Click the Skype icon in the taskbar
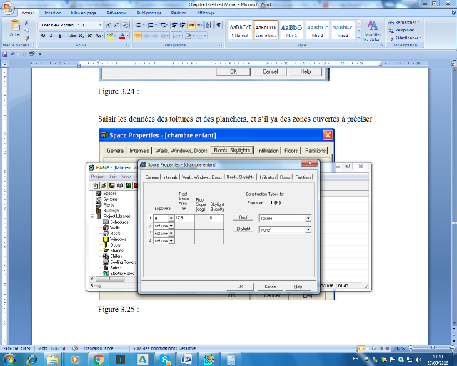The width and height of the screenshot is (457, 366). tap(164, 357)
